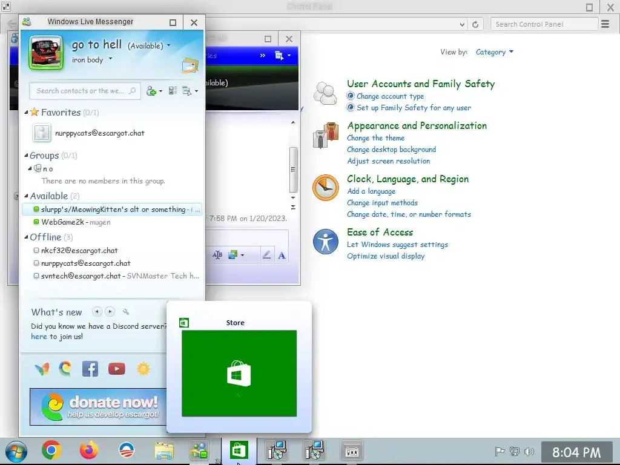Click Adjust screen resolution link
Viewport: 620px width, 465px height.
[x=388, y=161]
